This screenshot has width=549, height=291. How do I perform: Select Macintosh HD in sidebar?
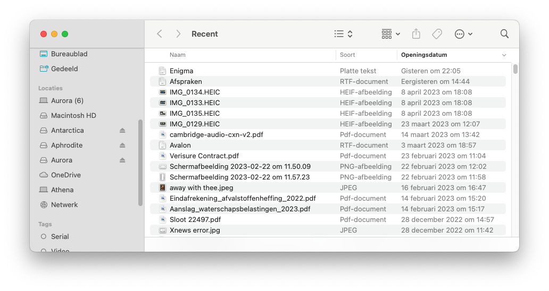tap(73, 116)
